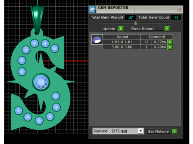The height and width of the screenshot is (144, 193).
Task: Click green arrow next to Save Report
Action: point(167,28)
